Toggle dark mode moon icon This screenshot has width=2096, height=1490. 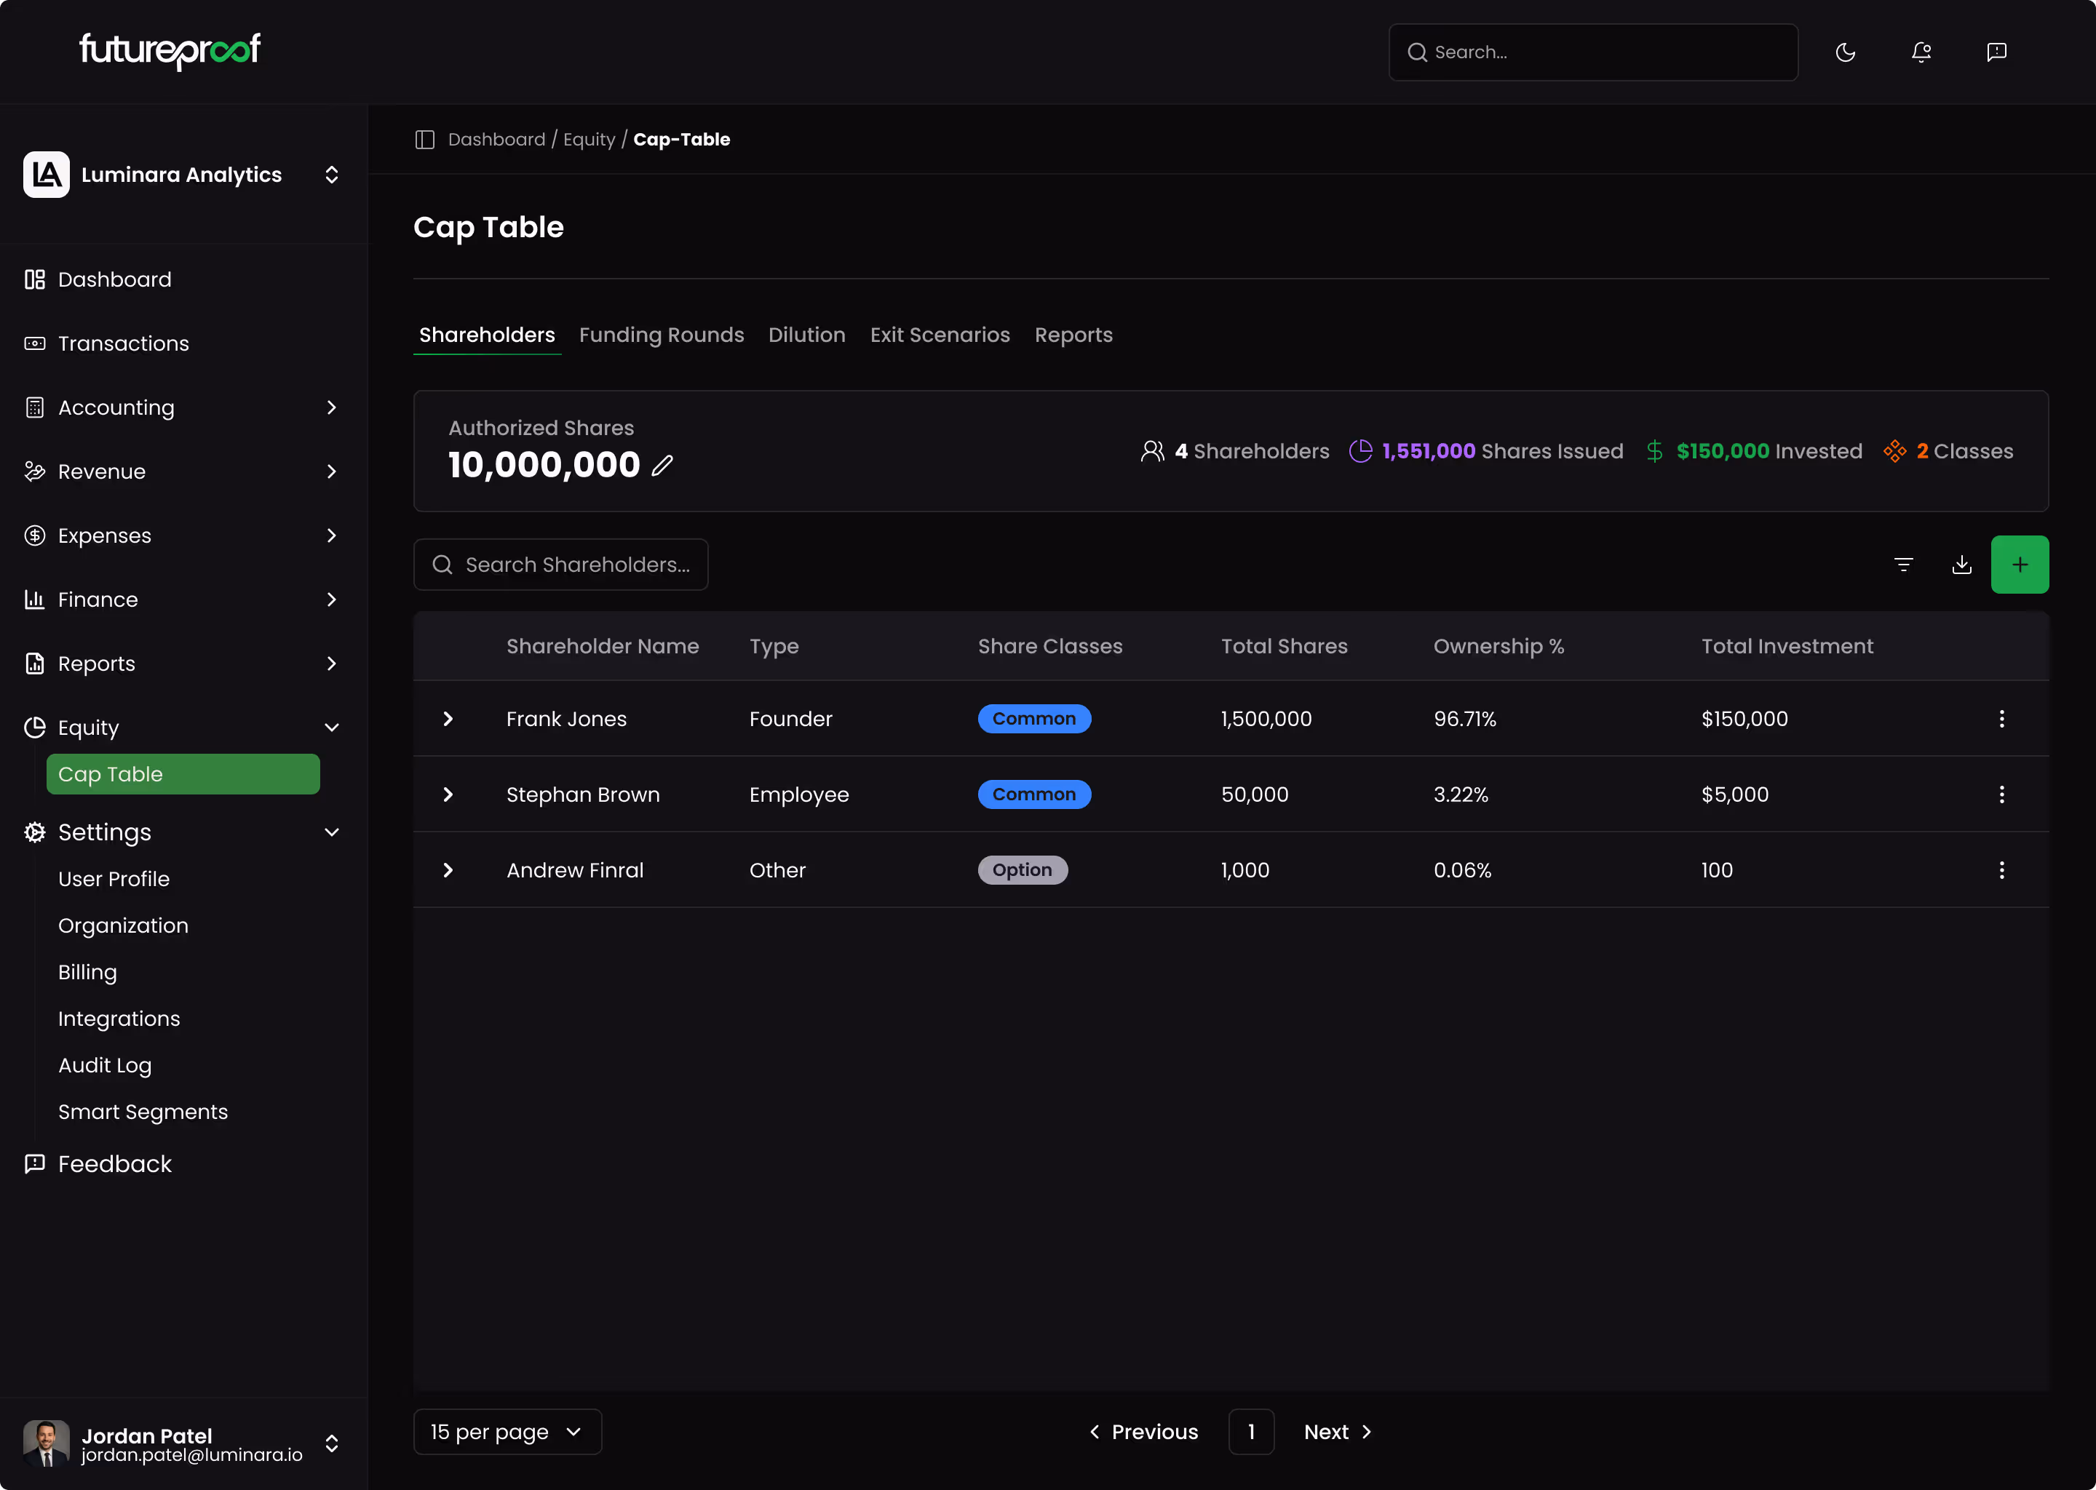click(x=1845, y=52)
